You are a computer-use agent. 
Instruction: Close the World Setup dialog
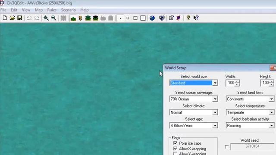(273, 68)
